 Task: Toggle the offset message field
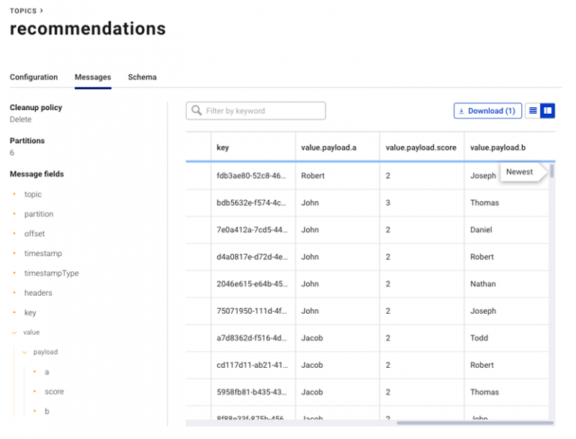[x=34, y=234]
